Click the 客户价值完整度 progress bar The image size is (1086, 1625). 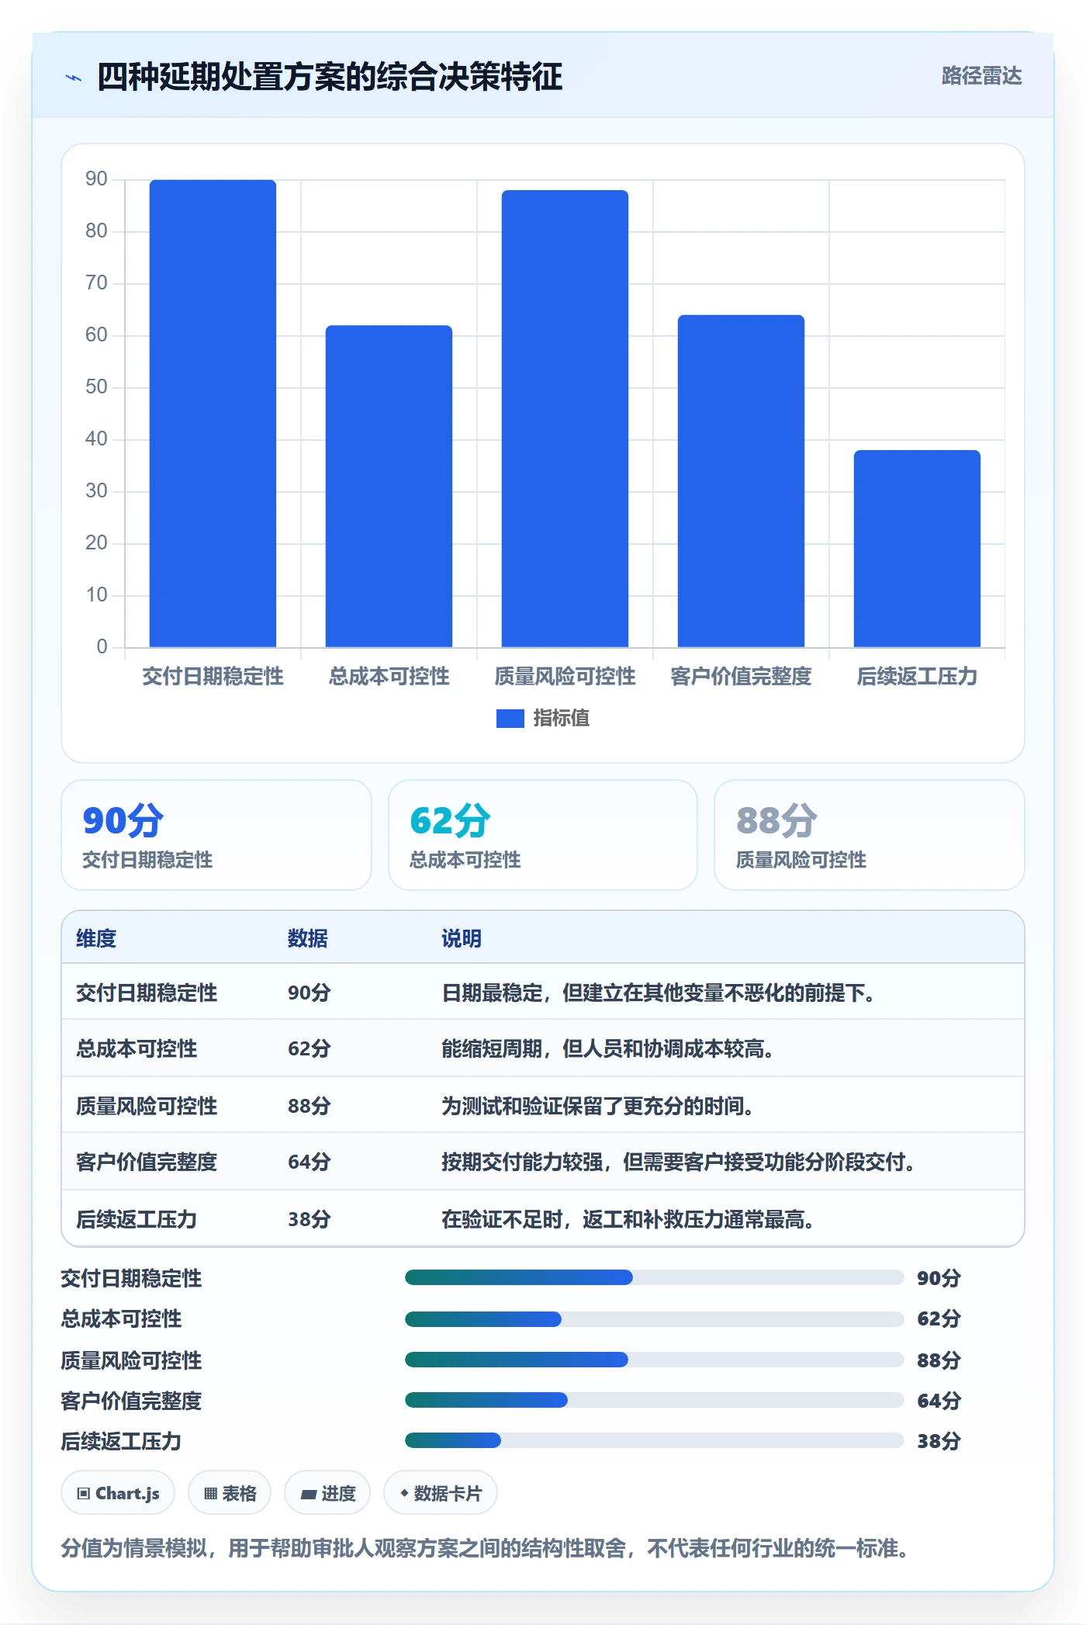(655, 1400)
